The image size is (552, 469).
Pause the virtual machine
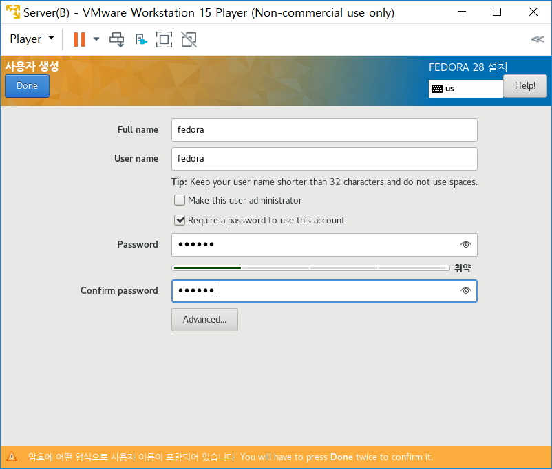point(79,39)
